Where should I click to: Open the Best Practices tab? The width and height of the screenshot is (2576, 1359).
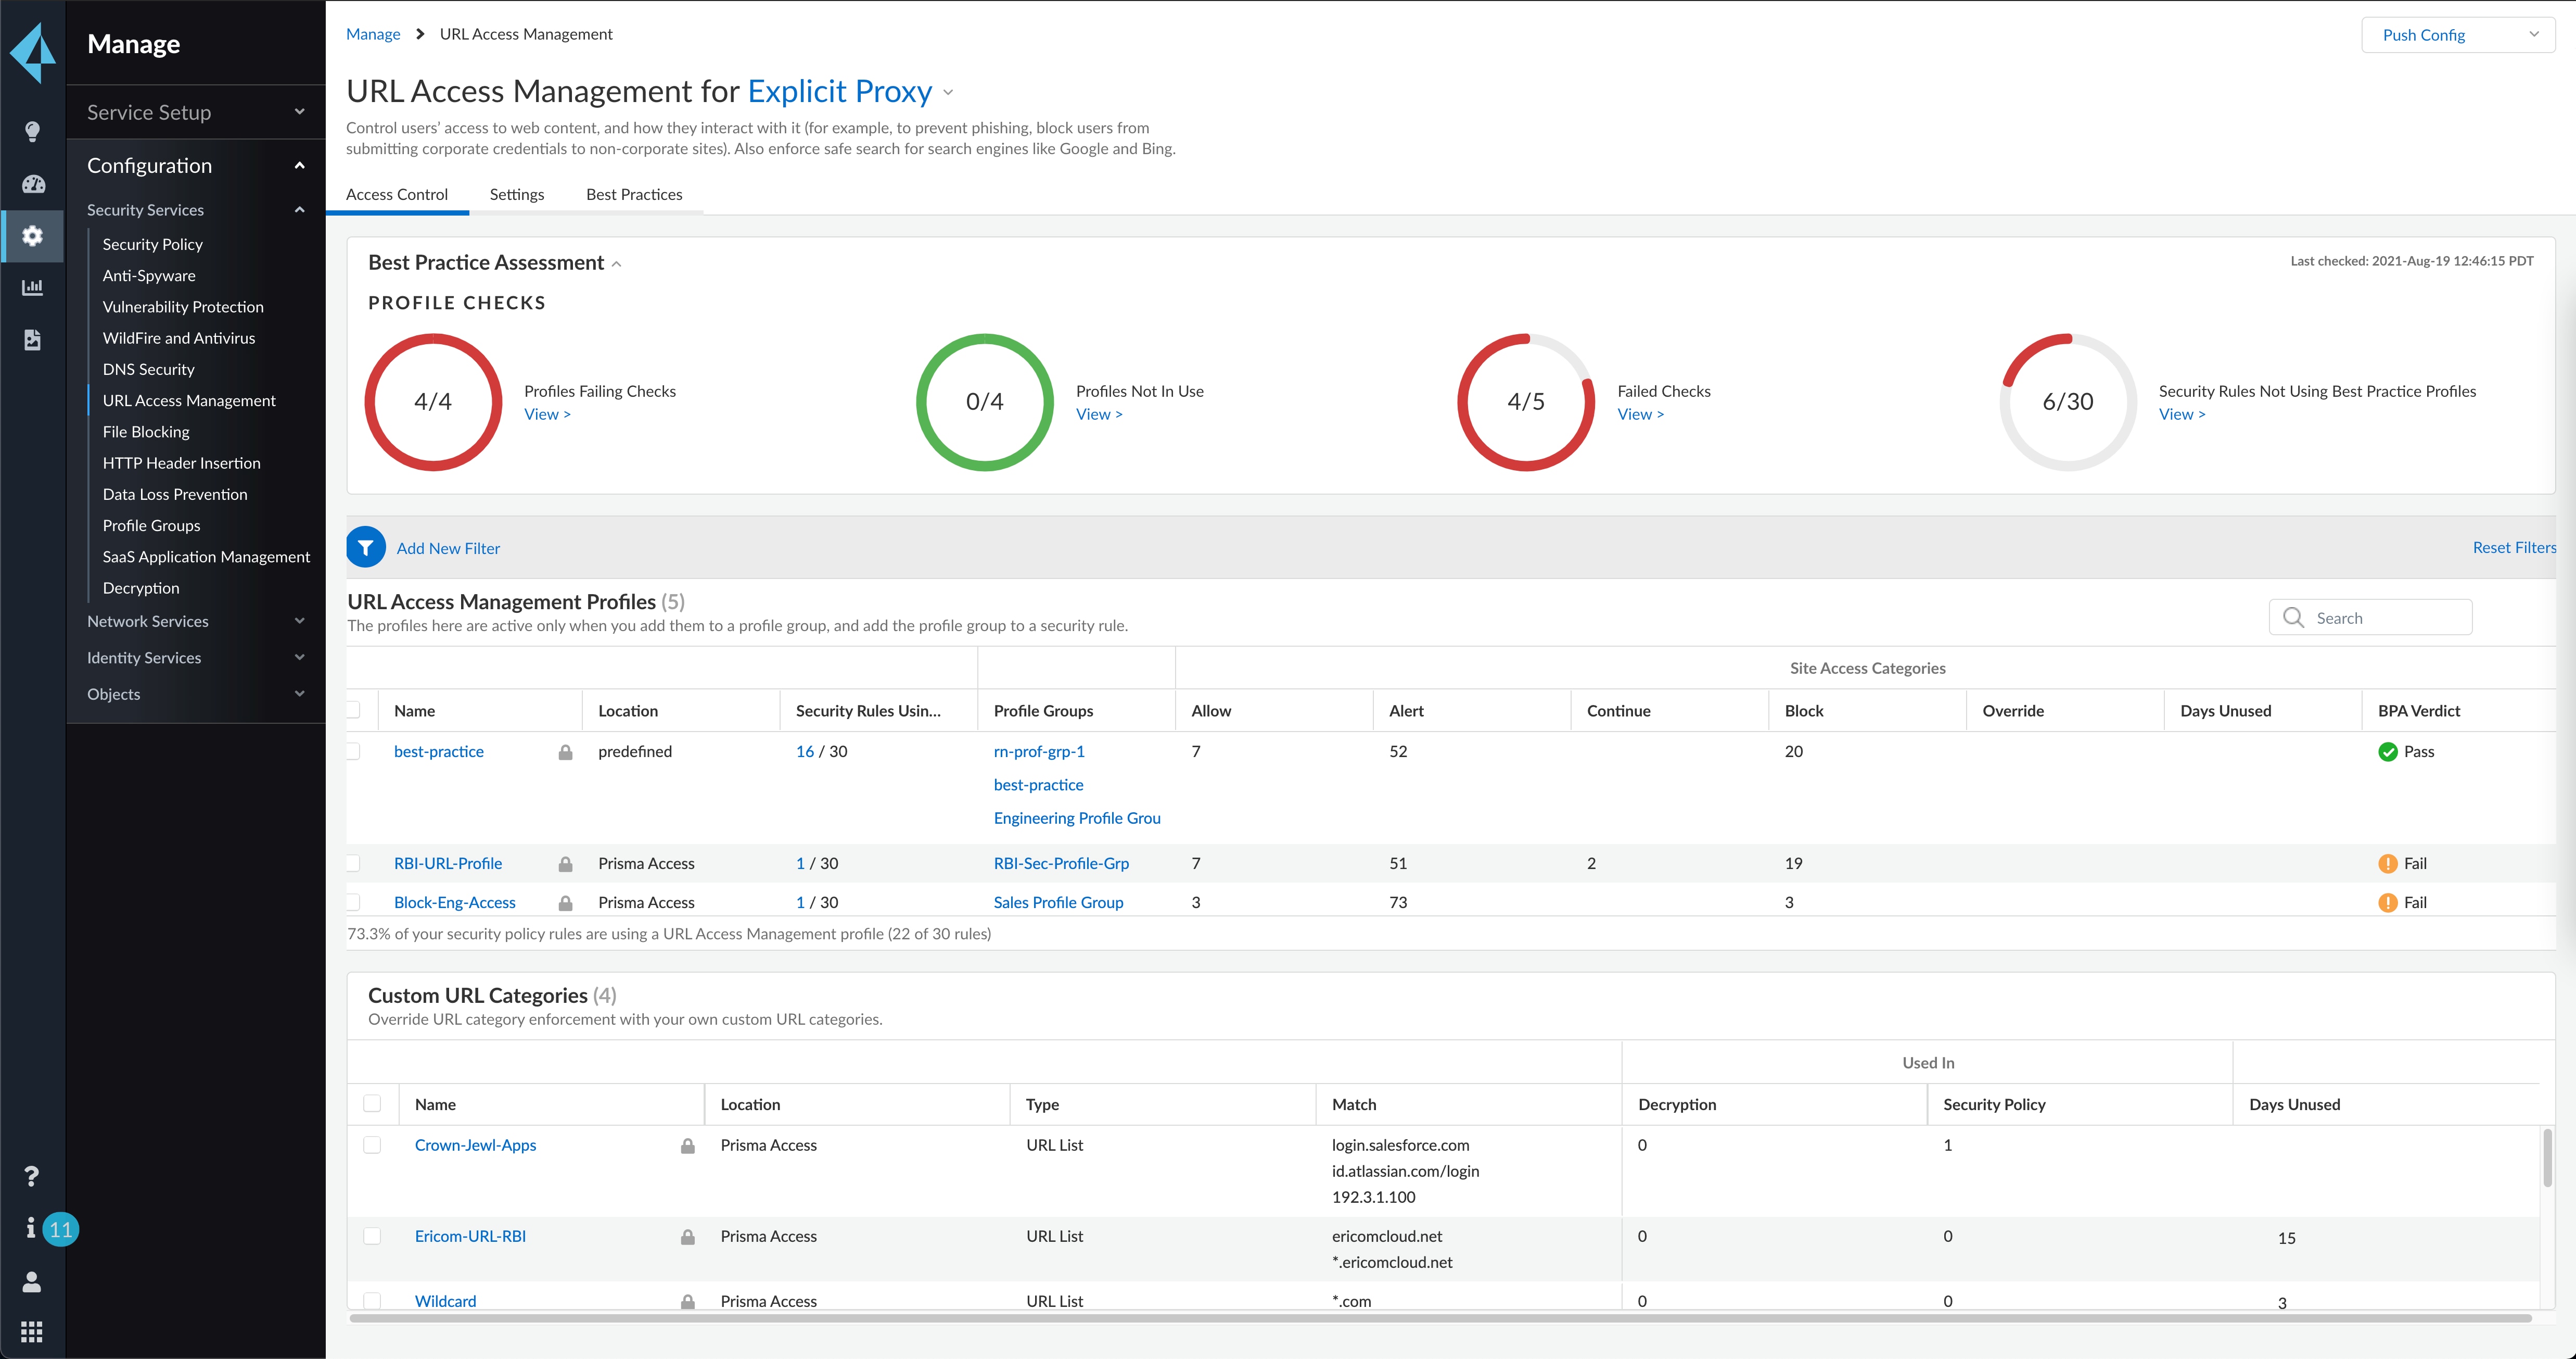point(634,194)
